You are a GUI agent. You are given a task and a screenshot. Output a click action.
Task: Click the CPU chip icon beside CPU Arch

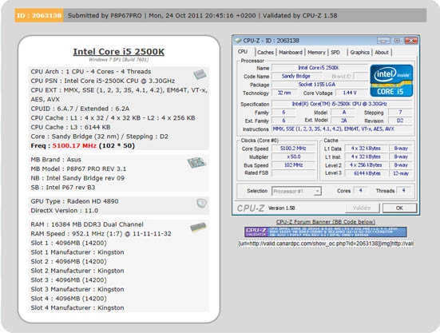[200, 74]
